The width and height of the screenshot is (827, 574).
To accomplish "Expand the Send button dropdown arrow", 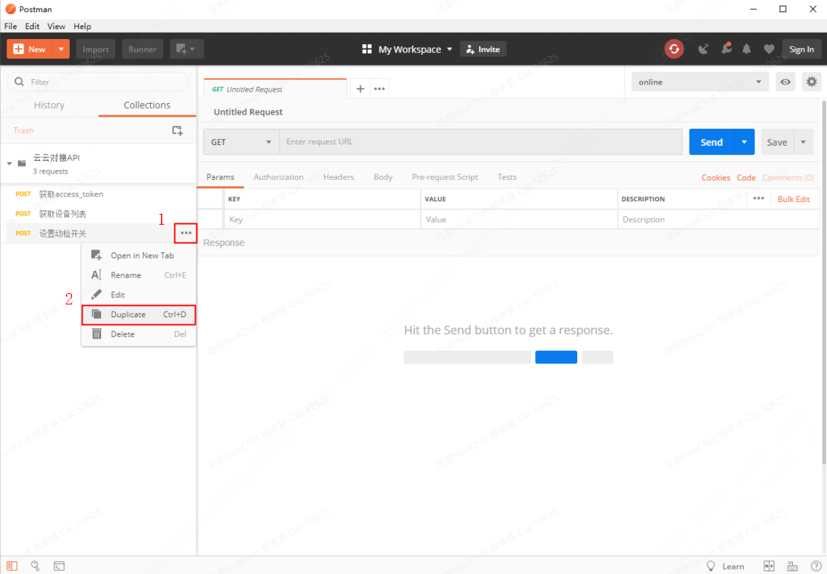I will [x=744, y=142].
